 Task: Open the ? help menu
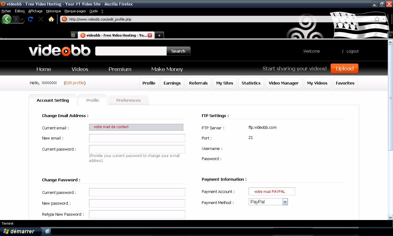[x=102, y=11]
